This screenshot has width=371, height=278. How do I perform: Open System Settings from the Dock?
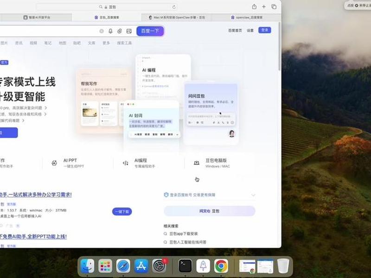click(x=159, y=265)
